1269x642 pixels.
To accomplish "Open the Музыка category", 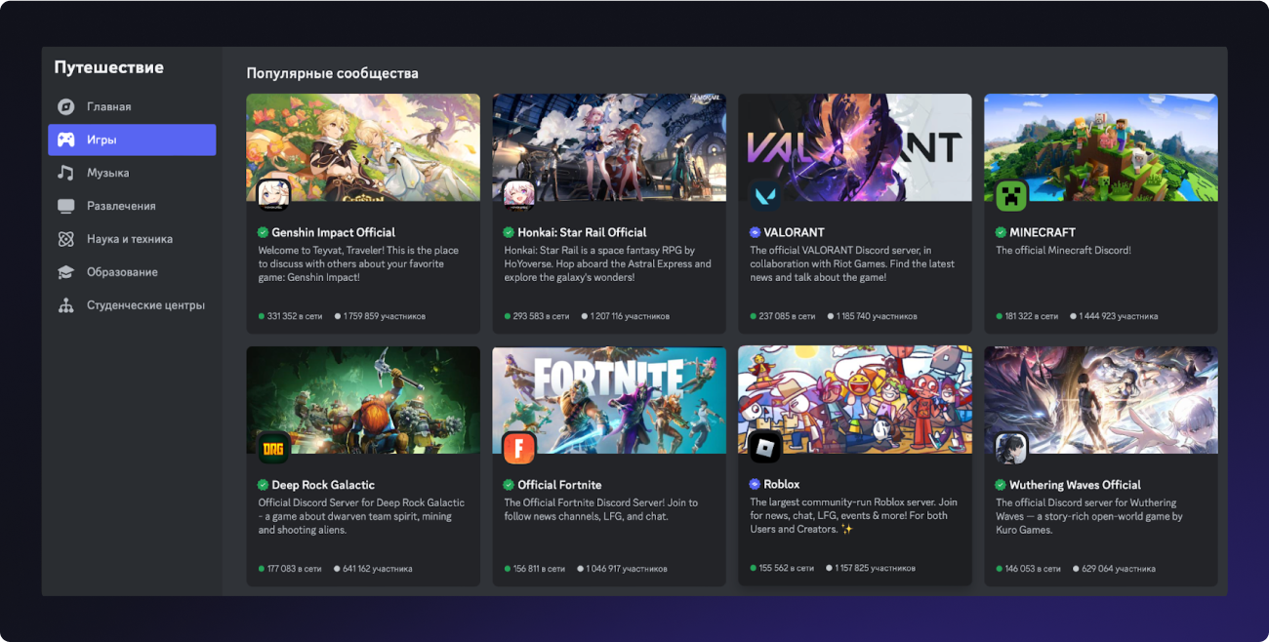I will point(107,173).
